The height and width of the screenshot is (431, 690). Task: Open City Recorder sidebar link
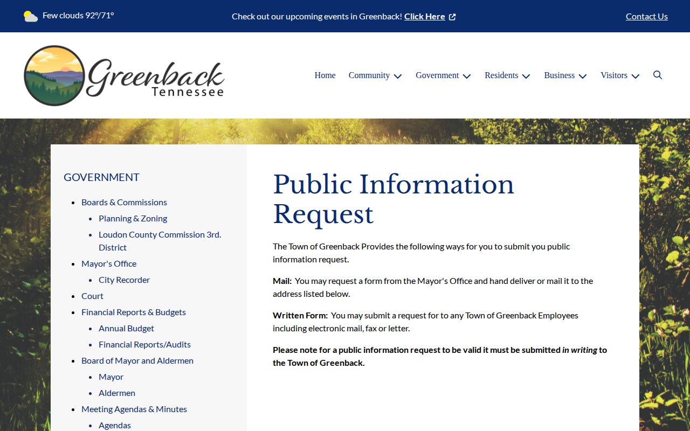tap(124, 280)
